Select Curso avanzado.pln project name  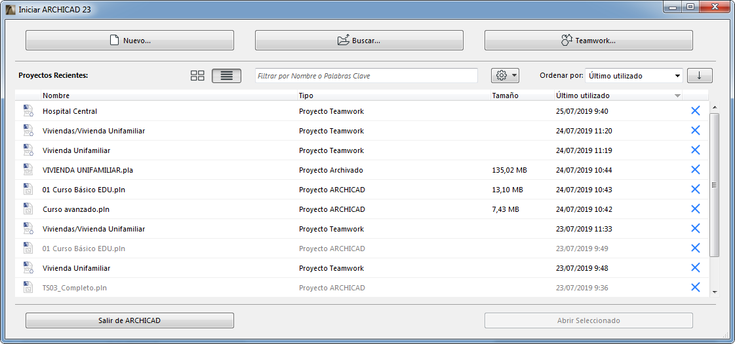(x=76, y=209)
